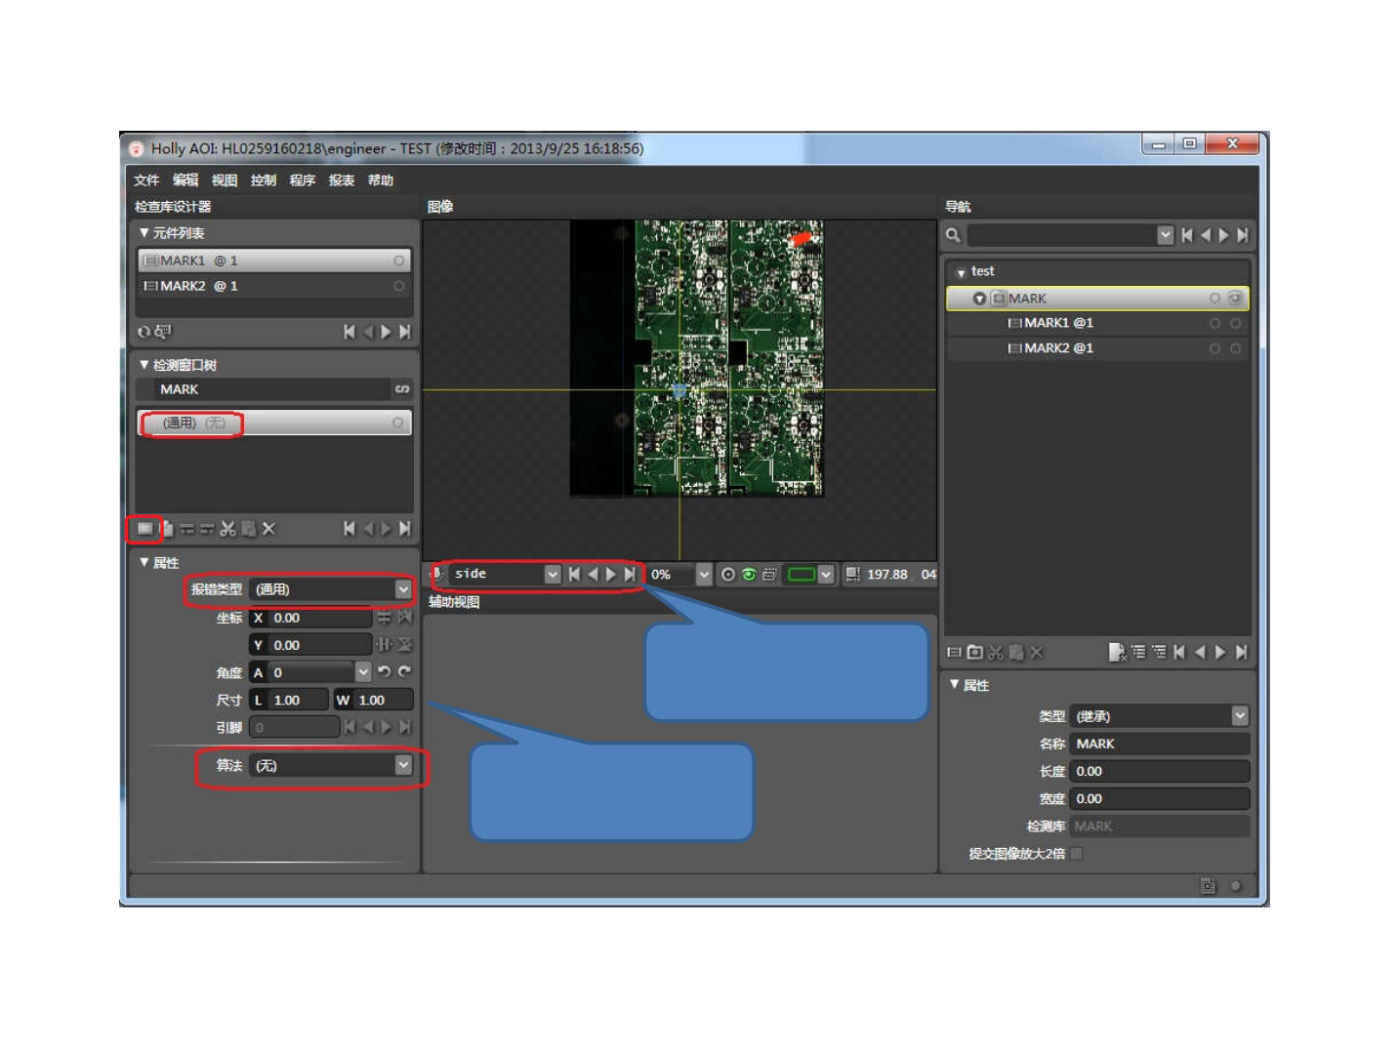The height and width of the screenshot is (1049, 1399).
Task: Click the camera folder icon in navigation toolbar
Action: click(x=974, y=652)
